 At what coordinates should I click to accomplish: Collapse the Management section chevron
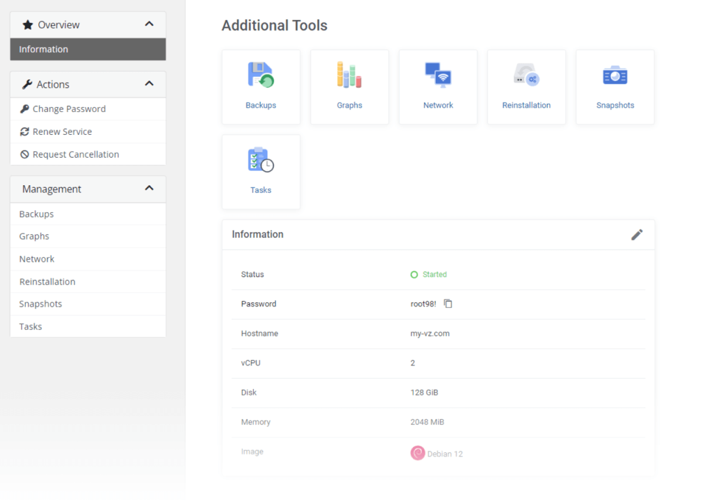coord(149,188)
